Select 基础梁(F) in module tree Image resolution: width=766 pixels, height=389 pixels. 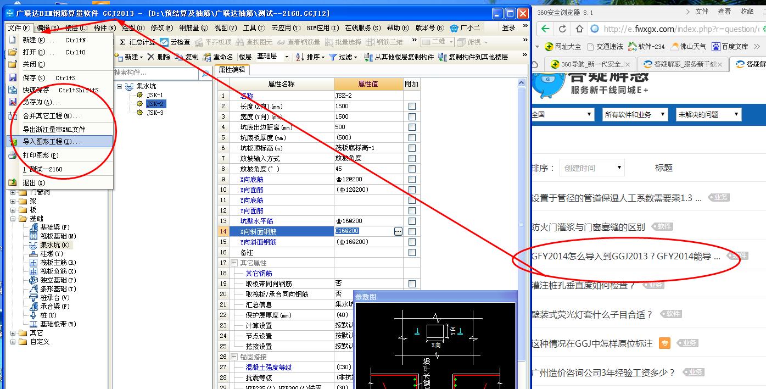coord(55,227)
